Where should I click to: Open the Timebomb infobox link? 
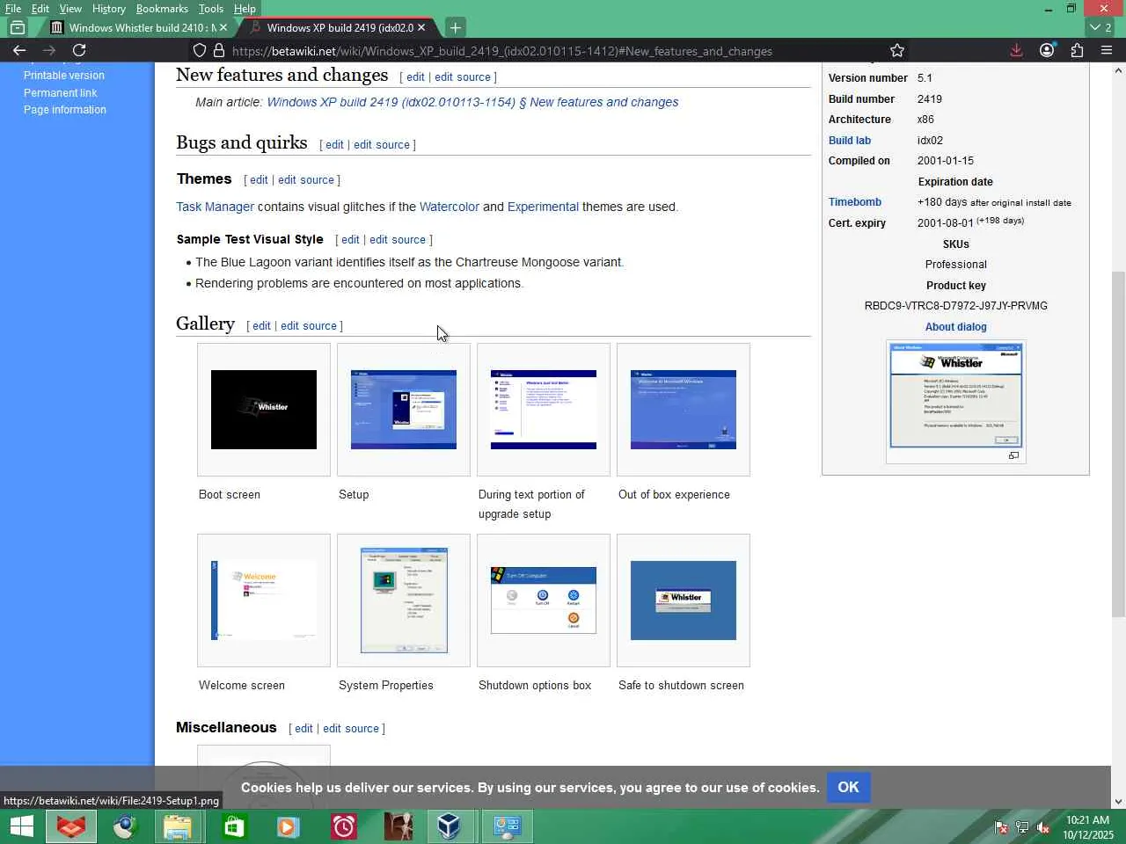[855, 202]
